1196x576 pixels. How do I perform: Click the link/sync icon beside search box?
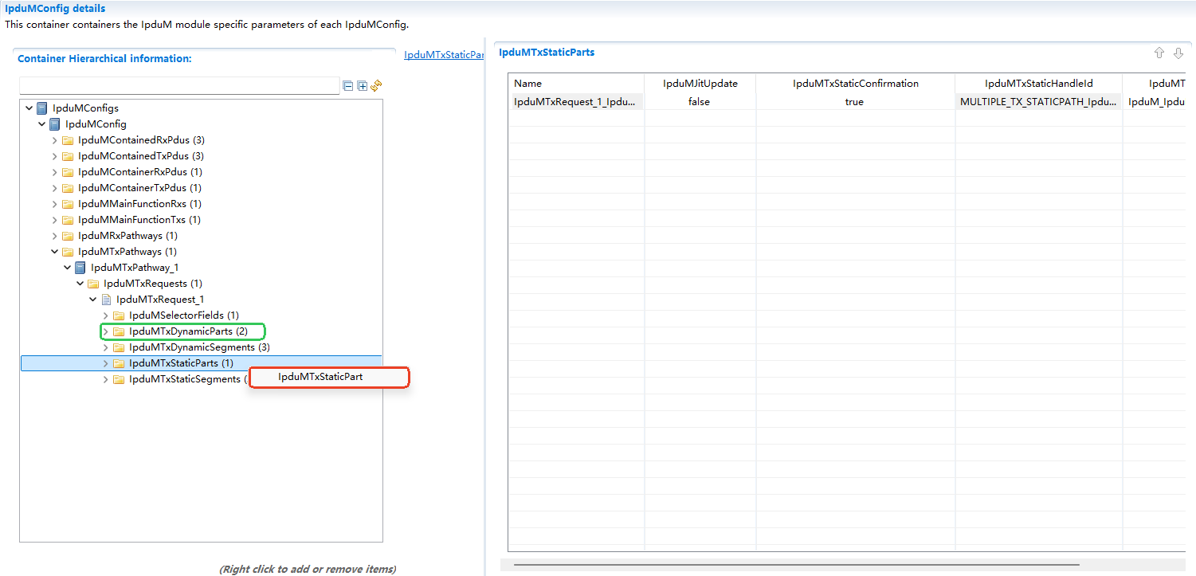pyautogui.click(x=377, y=85)
